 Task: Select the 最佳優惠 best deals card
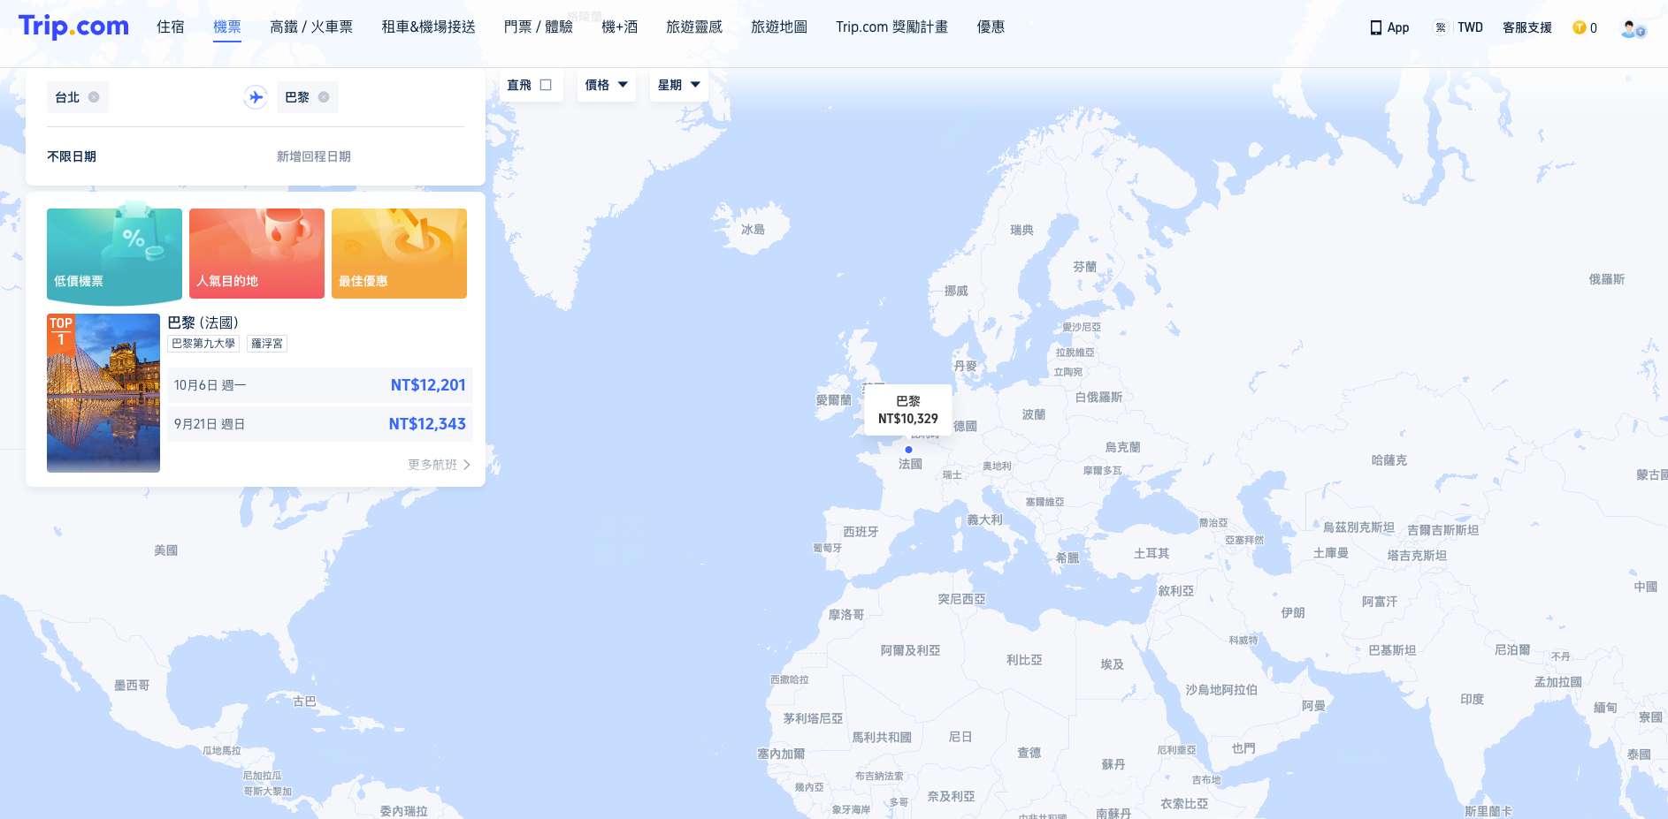399,254
